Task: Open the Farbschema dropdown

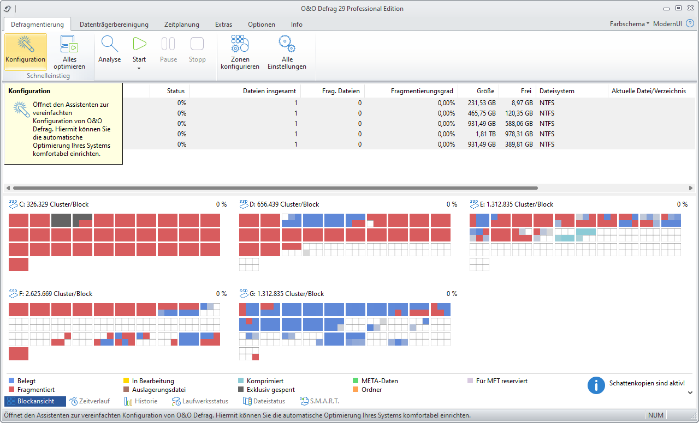Action: pos(630,24)
